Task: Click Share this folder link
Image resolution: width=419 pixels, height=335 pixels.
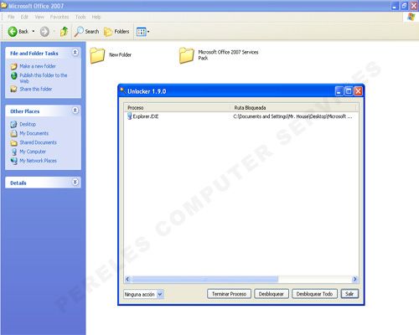Action: pos(36,89)
